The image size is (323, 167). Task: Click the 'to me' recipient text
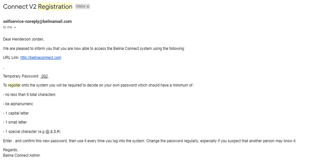click(8, 27)
